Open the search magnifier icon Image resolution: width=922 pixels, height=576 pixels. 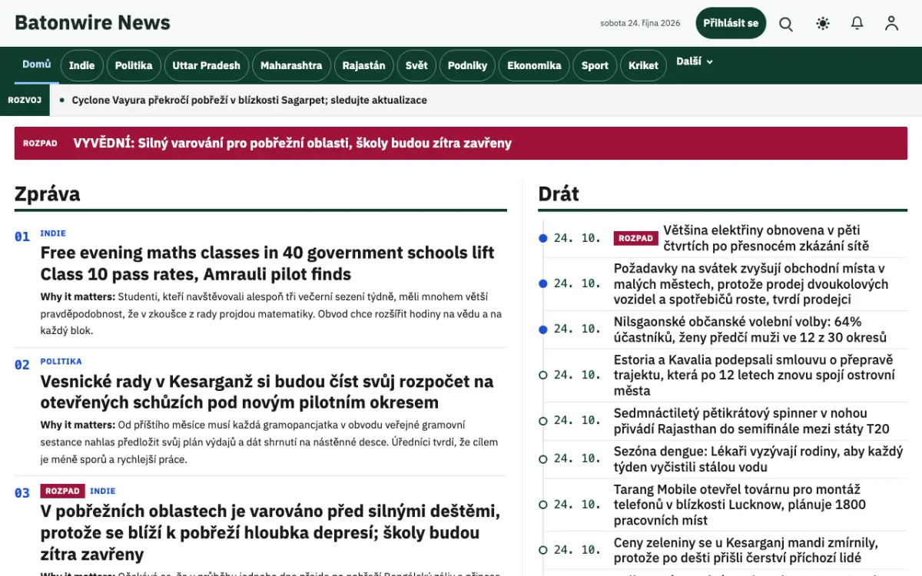point(786,23)
